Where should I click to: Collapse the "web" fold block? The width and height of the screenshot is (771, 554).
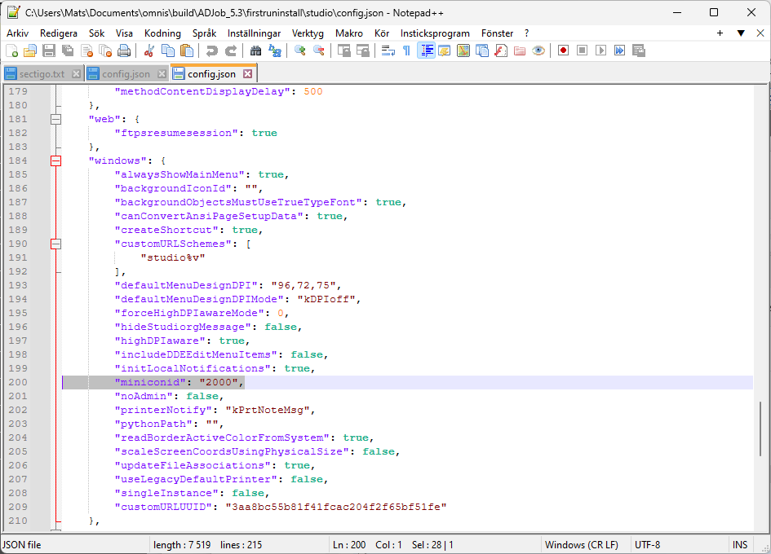pos(56,119)
